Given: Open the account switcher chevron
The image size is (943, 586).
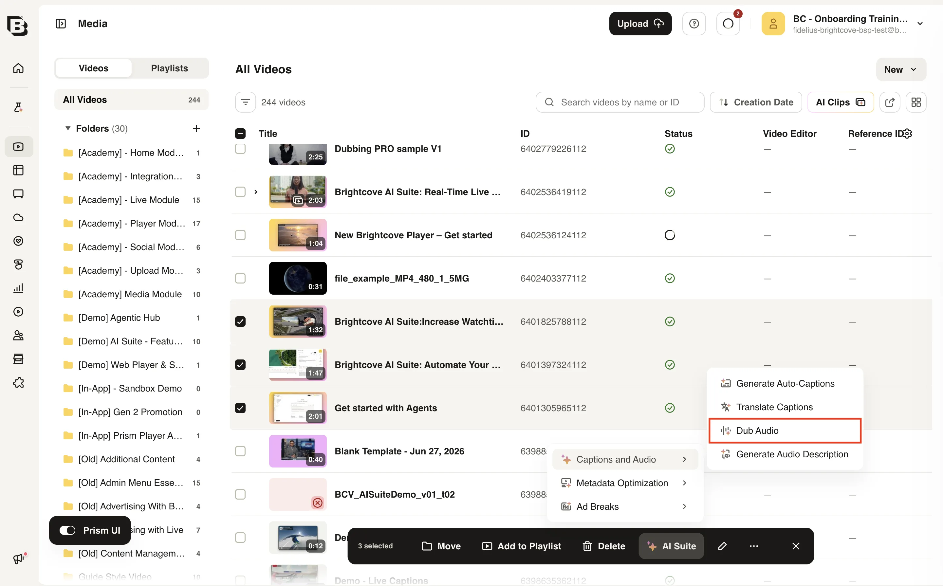Looking at the screenshot, I should (920, 24).
